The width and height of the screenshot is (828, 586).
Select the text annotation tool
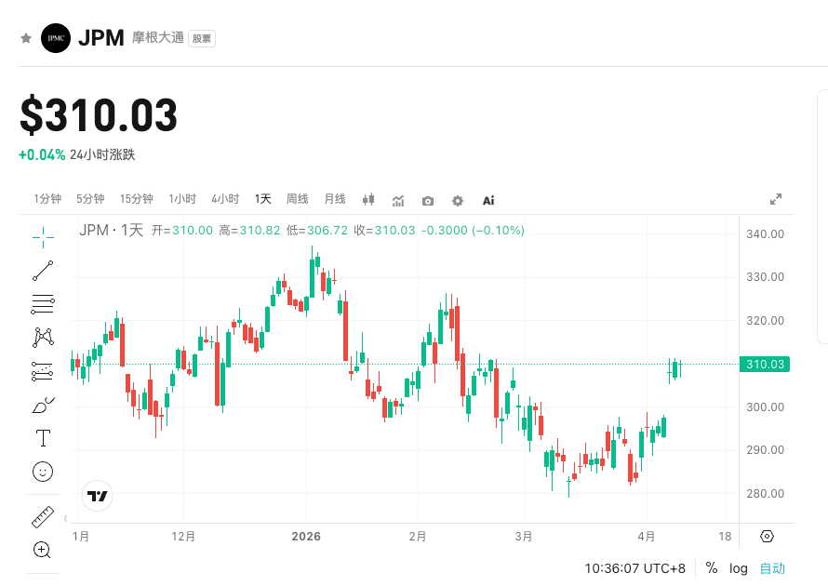pos(41,436)
